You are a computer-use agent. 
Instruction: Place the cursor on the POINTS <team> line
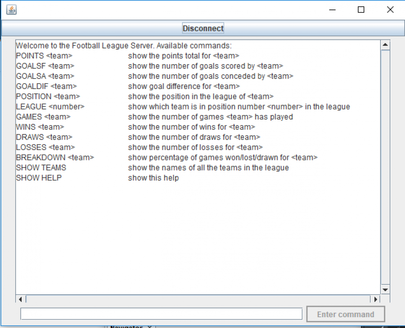pos(44,56)
